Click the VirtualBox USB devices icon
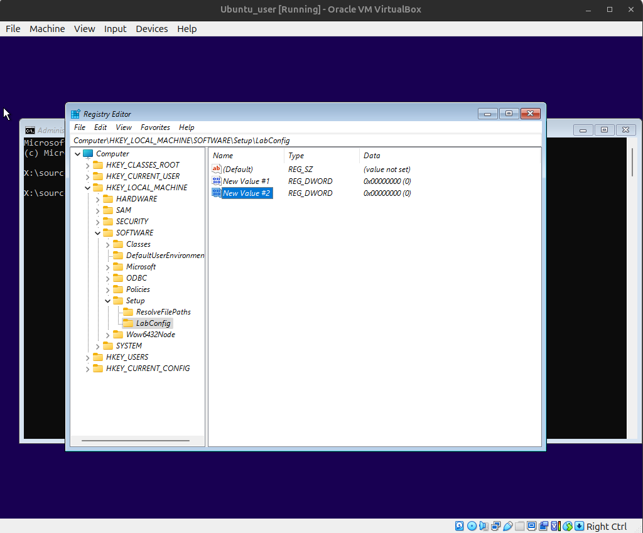The image size is (643, 533). (507, 526)
